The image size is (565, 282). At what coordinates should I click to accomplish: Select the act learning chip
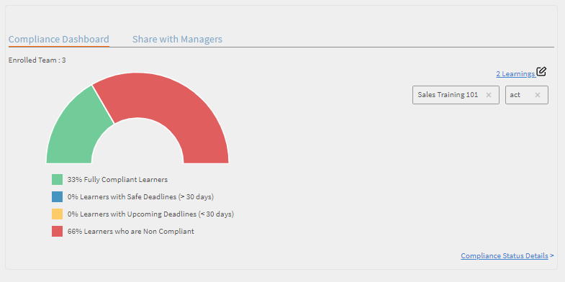[527, 95]
